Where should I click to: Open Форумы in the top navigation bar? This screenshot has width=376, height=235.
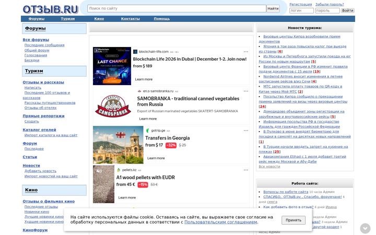(37, 19)
